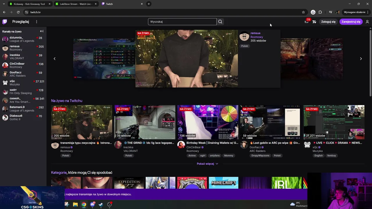Image resolution: width=372 pixels, height=209 pixels.
Task: Open a new browser tab
Action: click(x=149, y=4)
